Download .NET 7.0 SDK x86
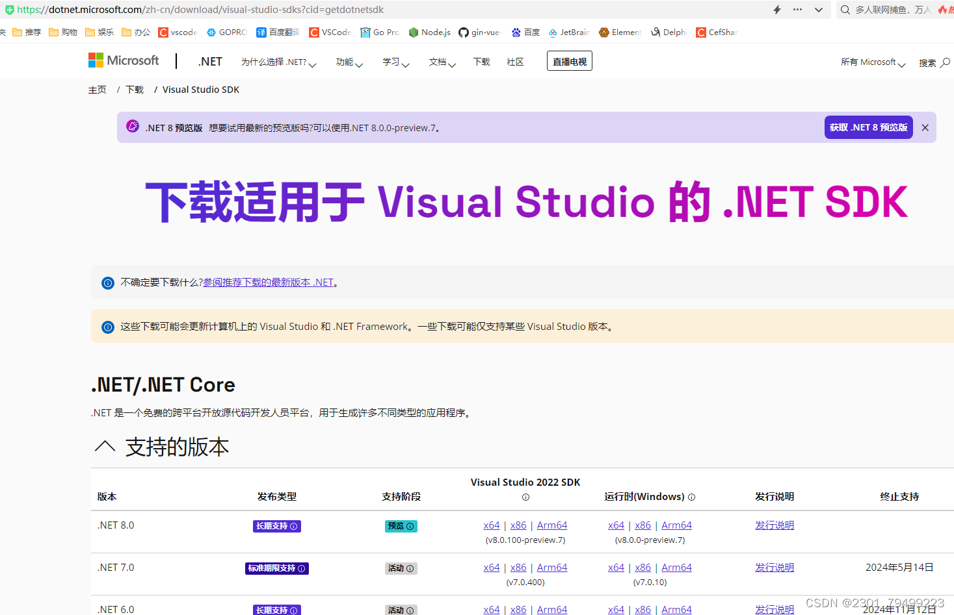The width and height of the screenshot is (954, 615). (518, 568)
